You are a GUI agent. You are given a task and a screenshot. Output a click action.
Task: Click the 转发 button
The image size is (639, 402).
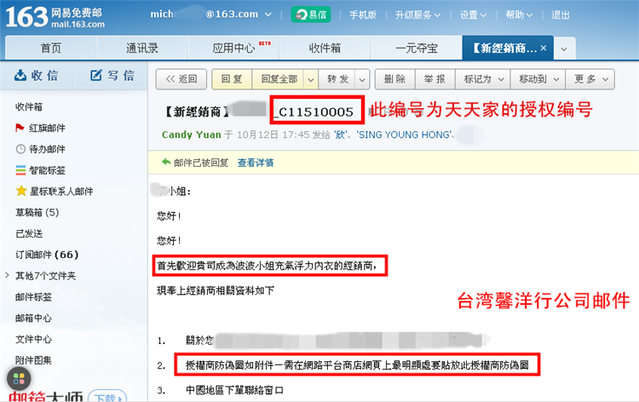point(338,79)
